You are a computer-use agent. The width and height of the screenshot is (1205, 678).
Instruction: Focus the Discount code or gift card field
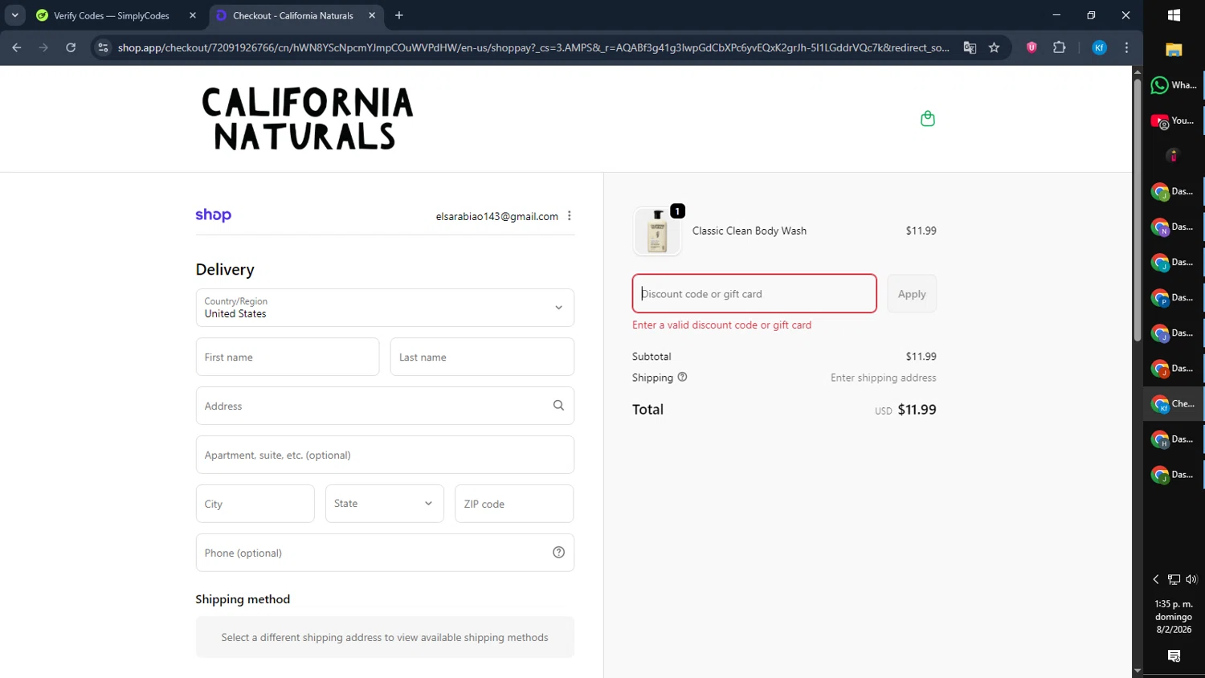[754, 293]
